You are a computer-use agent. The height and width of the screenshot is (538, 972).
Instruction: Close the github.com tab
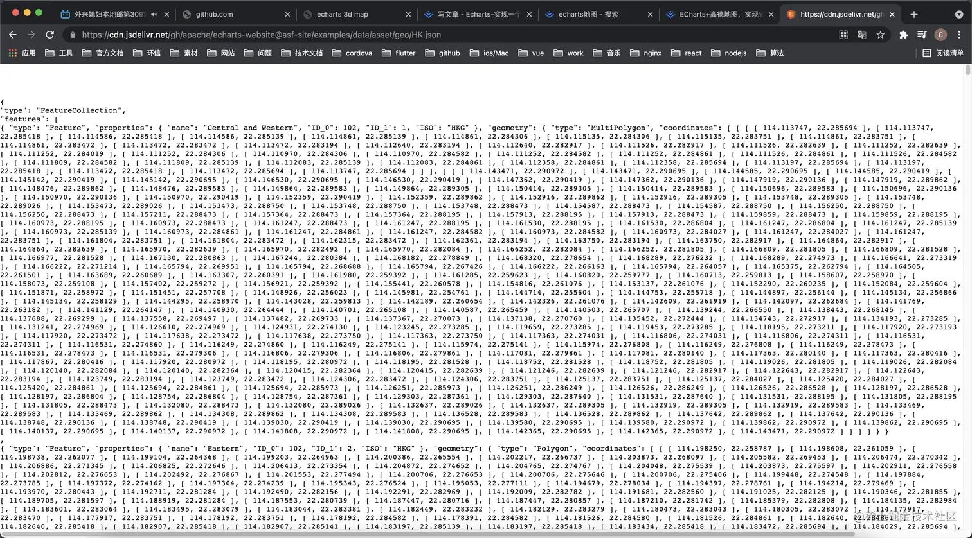pos(287,14)
